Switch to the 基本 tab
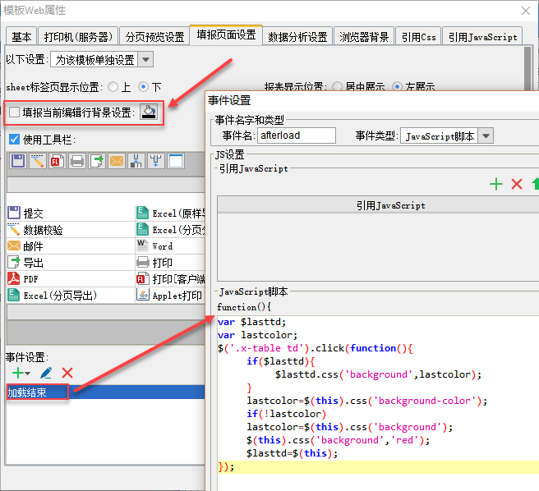This screenshot has width=539, height=491. point(21,36)
